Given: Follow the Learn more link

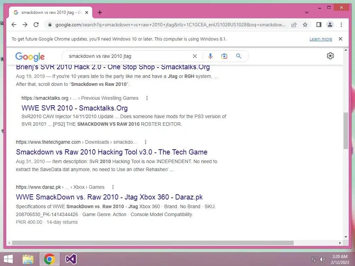Looking at the screenshot, I should [321, 39].
